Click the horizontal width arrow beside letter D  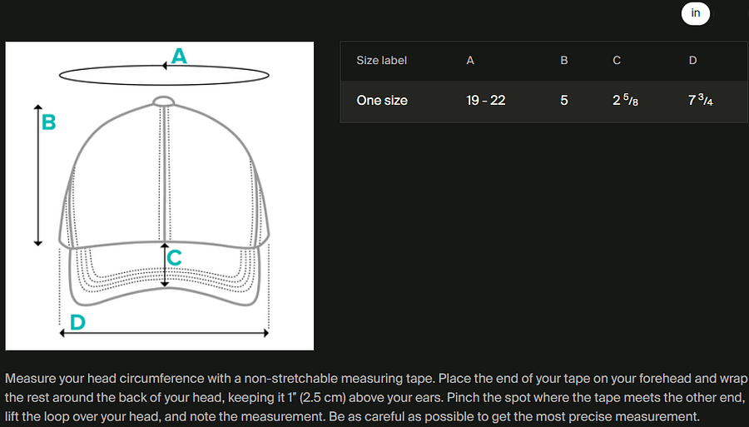point(164,333)
